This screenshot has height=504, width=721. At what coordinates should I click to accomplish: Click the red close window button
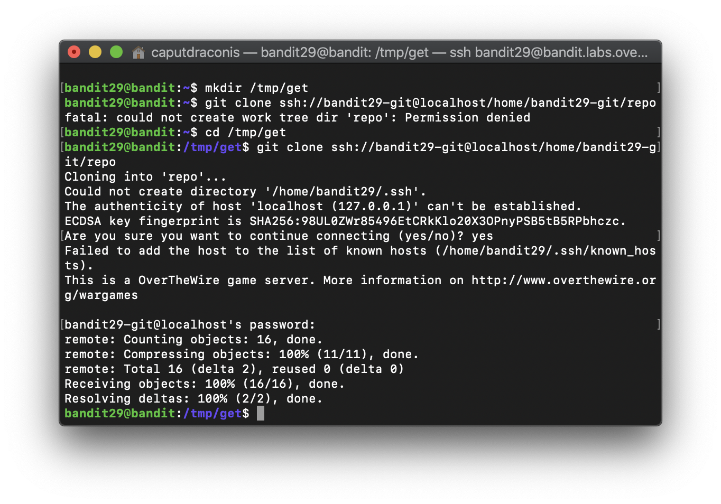[74, 52]
